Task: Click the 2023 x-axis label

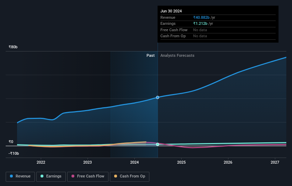Action: (87, 163)
